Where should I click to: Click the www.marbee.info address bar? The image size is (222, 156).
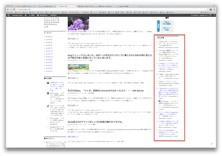110,9
